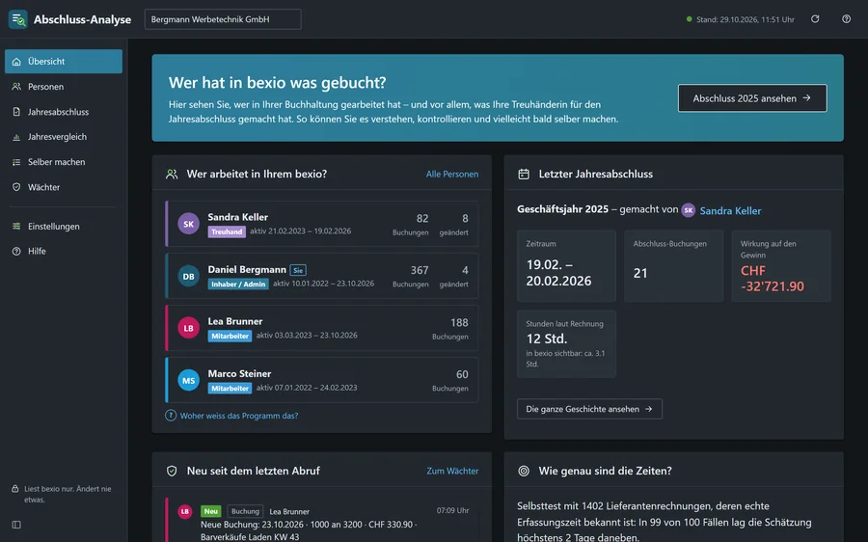Click the name Daniel Bergmann
This screenshot has width=868, height=542.
(x=247, y=269)
